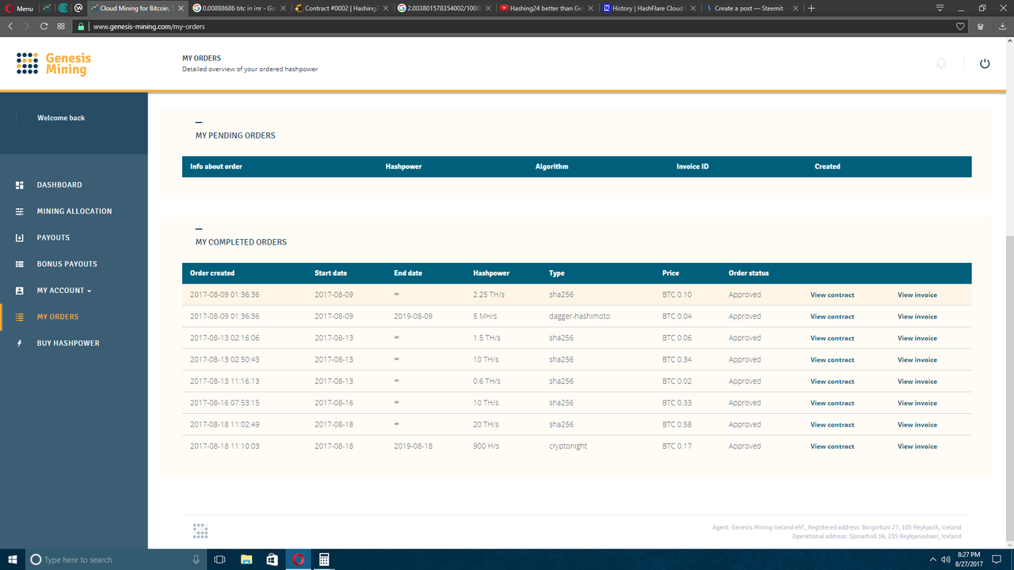Open the Dashboard sidebar icon
1014x570 pixels.
(18, 184)
